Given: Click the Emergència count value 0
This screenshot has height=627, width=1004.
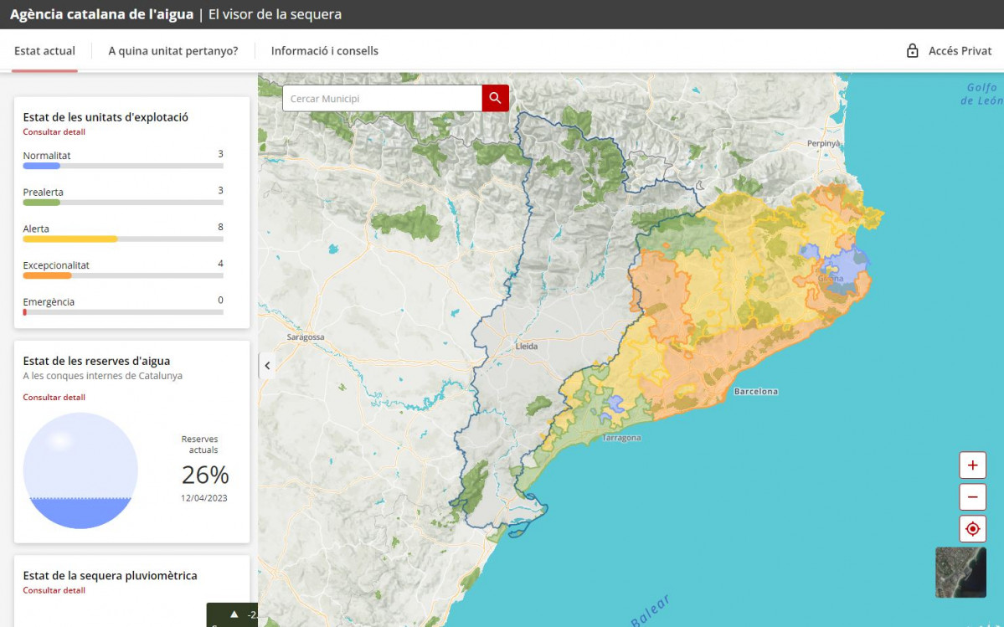Looking at the screenshot, I should pyautogui.click(x=221, y=300).
